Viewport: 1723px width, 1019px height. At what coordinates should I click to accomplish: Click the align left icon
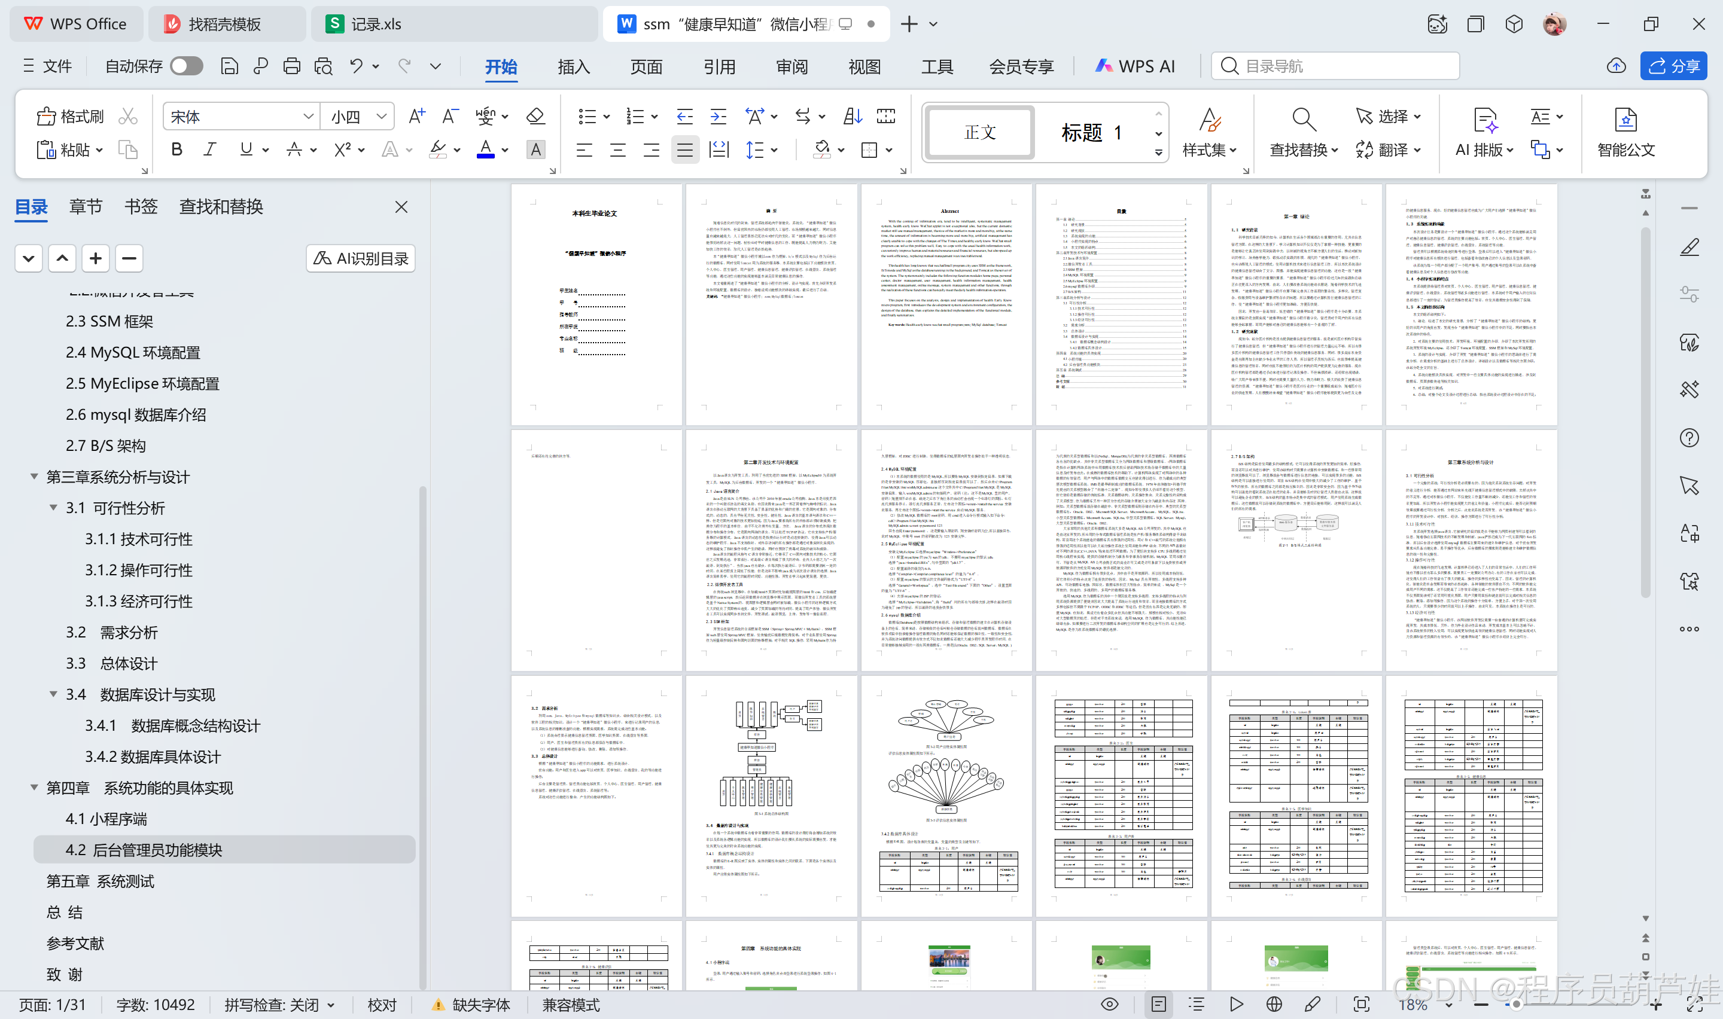coord(585,150)
